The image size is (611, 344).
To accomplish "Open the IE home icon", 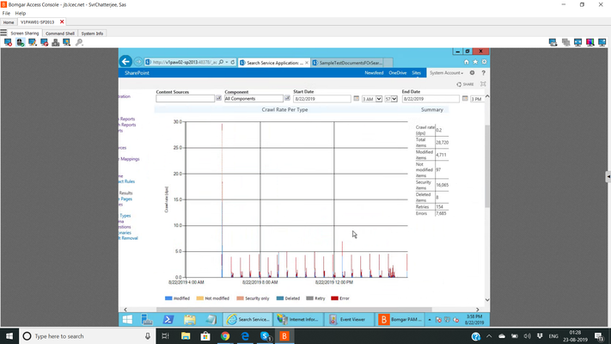I will (x=467, y=62).
